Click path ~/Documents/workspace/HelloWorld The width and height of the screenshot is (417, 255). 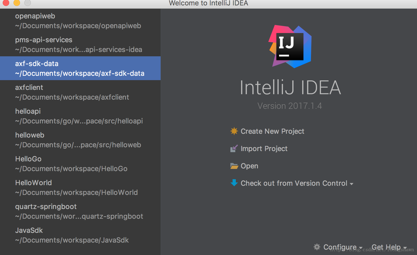pos(77,192)
